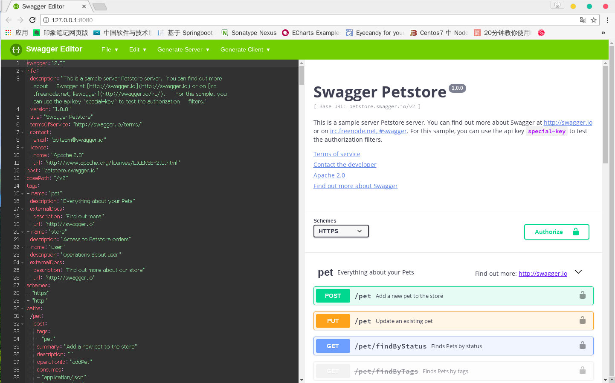Fold the paths block at line 30

(x=23, y=309)
